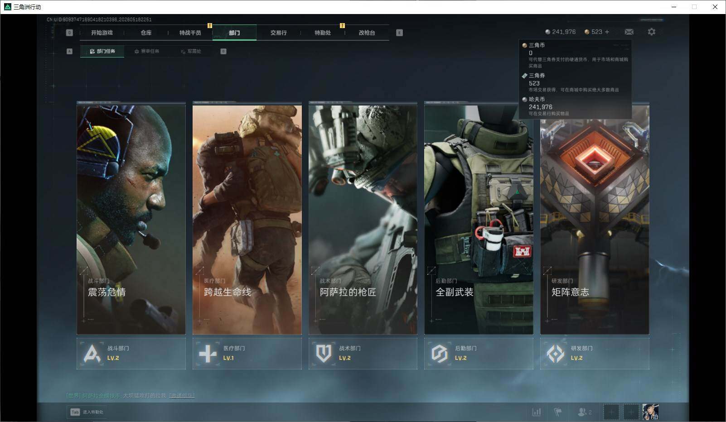Click the 战斗部门 LV.2 emblem icon
Image resolution: width=726 pixels, height=422 pixels.
(92, 353)
